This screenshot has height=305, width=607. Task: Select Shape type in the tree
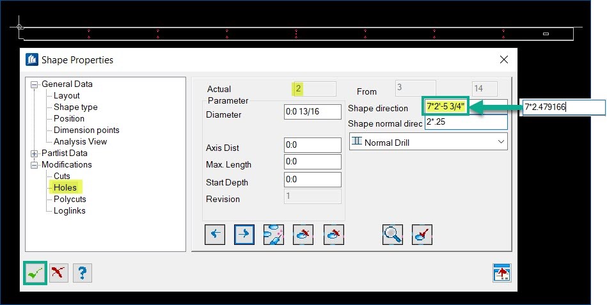[x=75, y=107]
